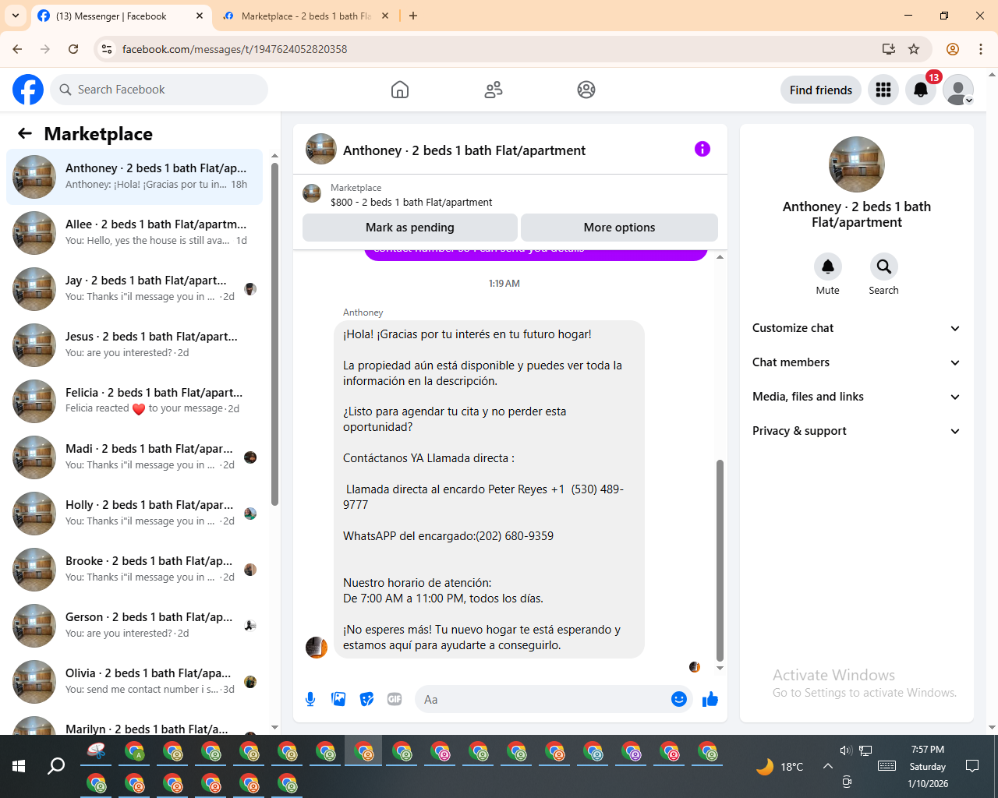Open the Olivia conversation
This screenshot has width=998, height=798.
pos(134,682)
